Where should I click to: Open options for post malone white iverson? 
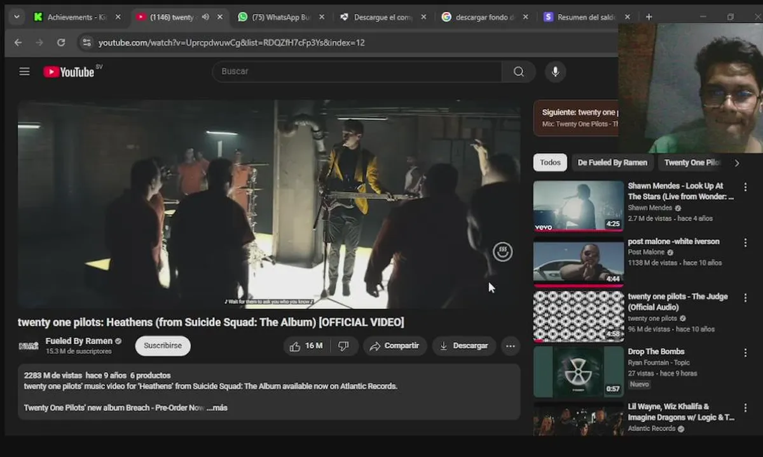click(x=746, y=243)
